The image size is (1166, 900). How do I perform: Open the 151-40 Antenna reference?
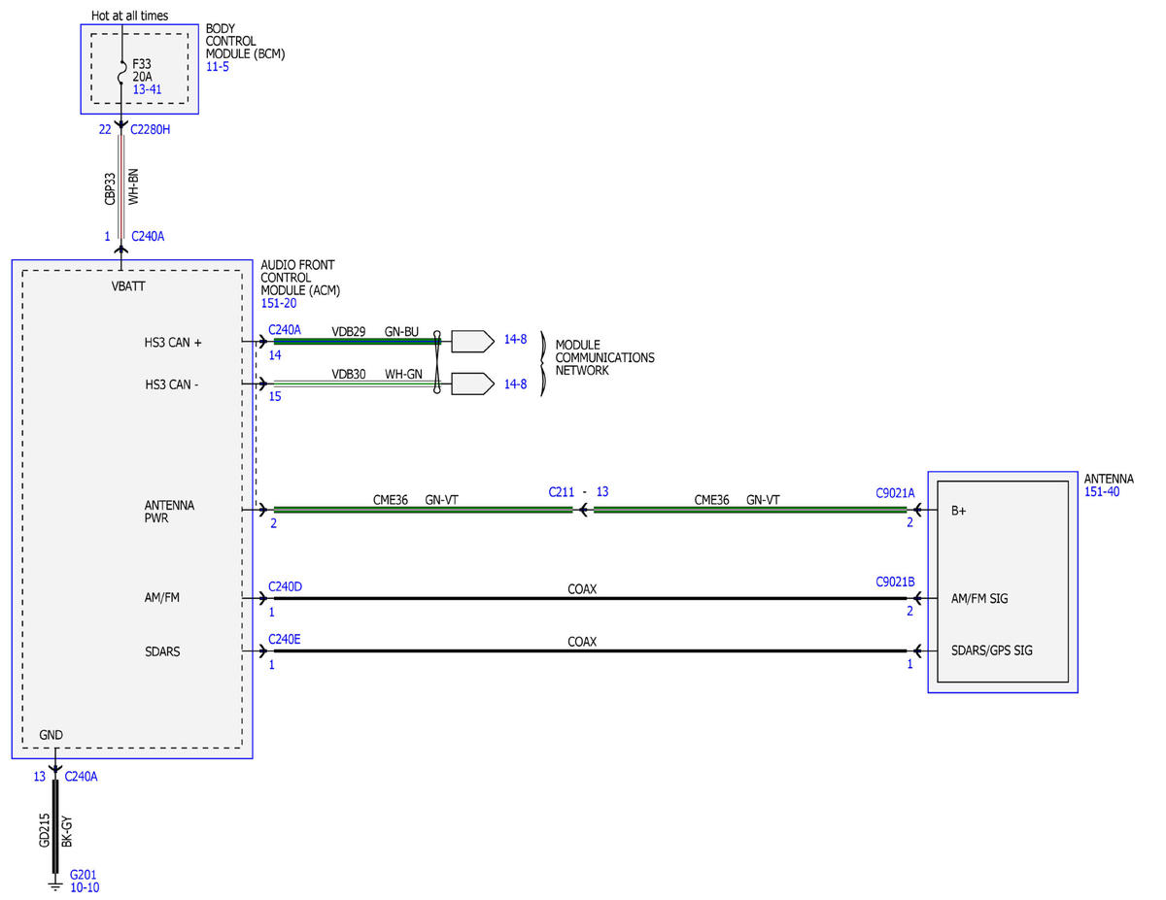click(x=1102, y=492)
